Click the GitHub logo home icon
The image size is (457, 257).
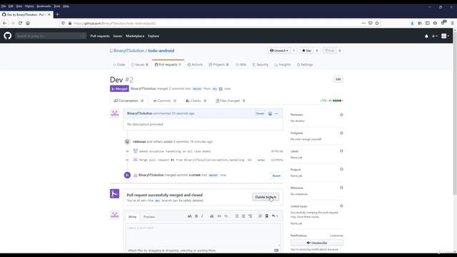8,36
